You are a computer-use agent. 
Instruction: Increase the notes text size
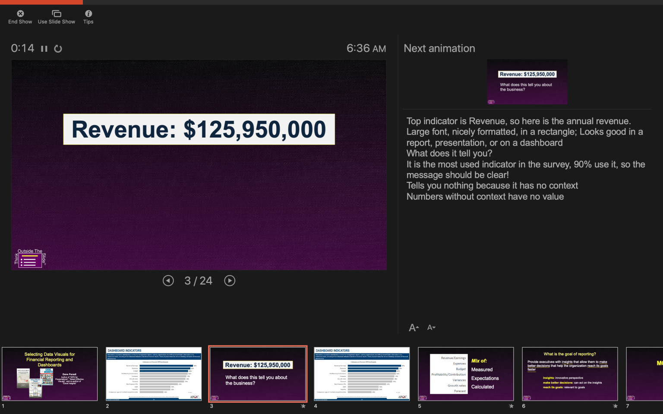(x=413, y=327)
